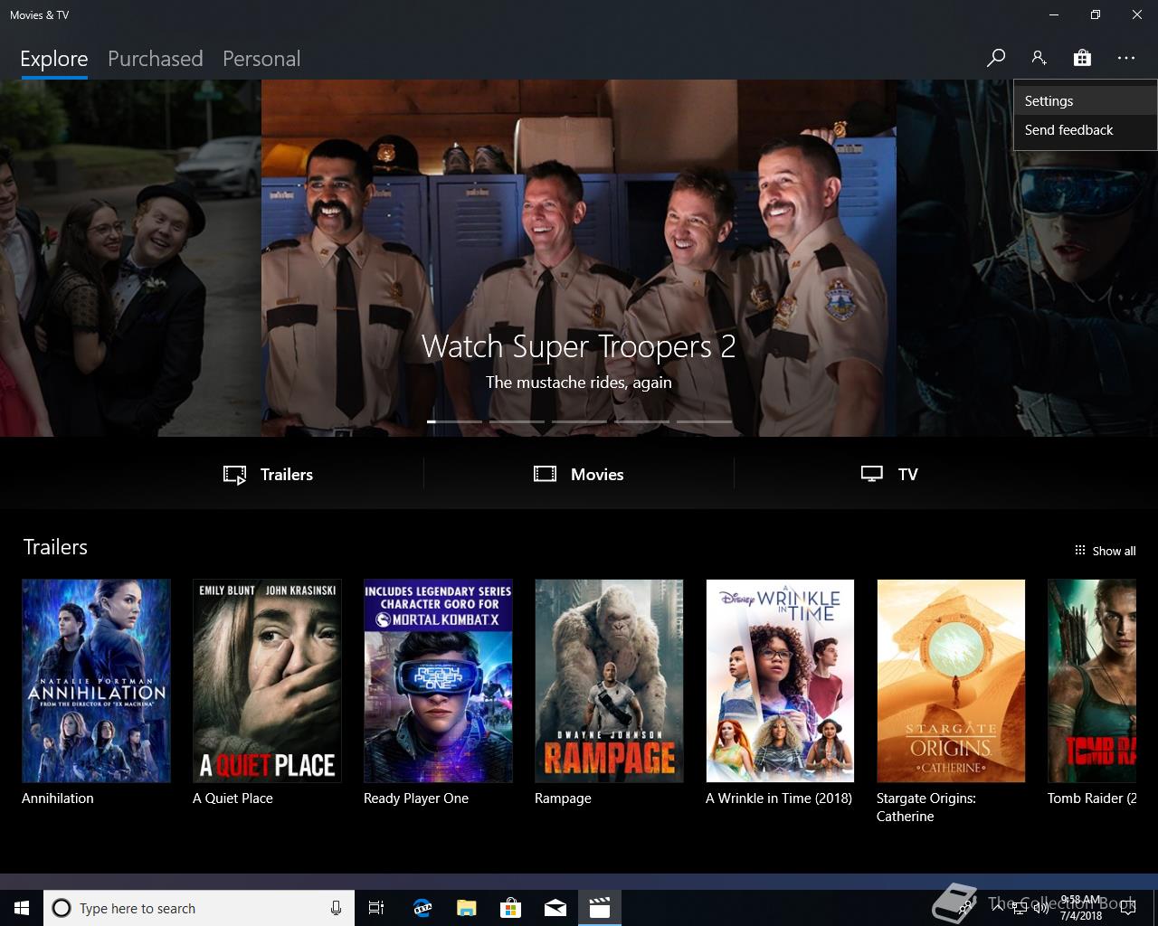Image resolution: width=1158 pixels, height=926 pixels.
Task: Click the 'Annihilation' title text
Action: [x=58, y=798]
